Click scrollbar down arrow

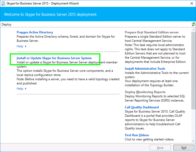[x=193, y=141]
